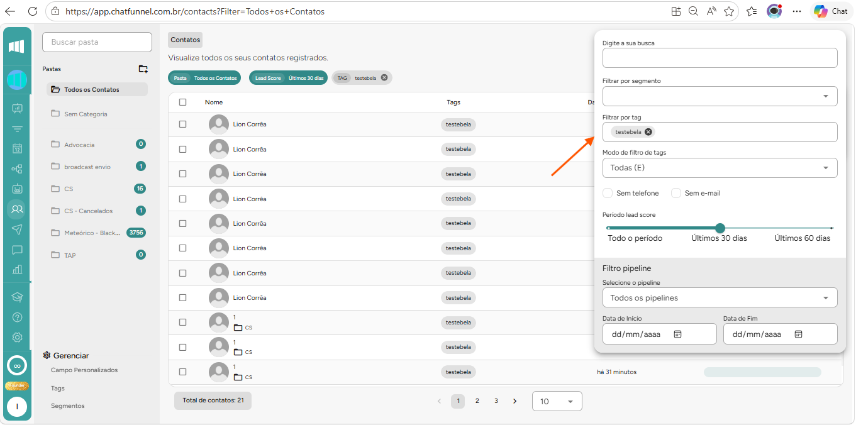Image resolution: width=856 pixels, height=425 pixels.
Task: Open the settings gear icon in the sidebar
Action: point(17,338)
